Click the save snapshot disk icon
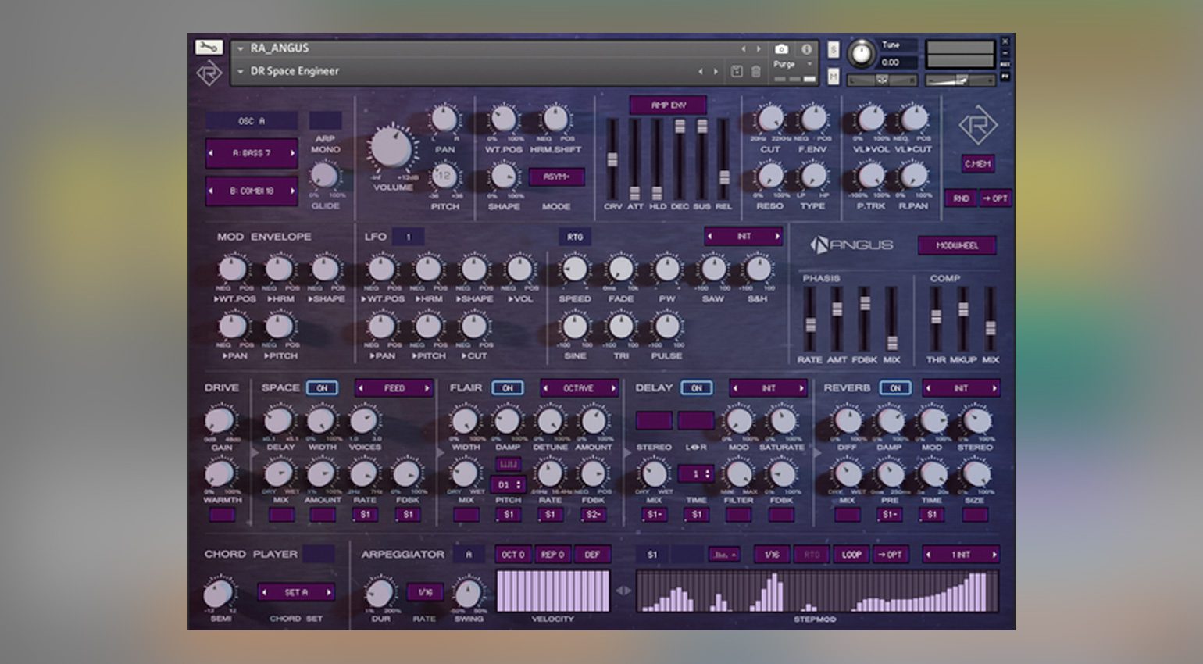Screen dimensions: 1203x664 tap(736, 71)
